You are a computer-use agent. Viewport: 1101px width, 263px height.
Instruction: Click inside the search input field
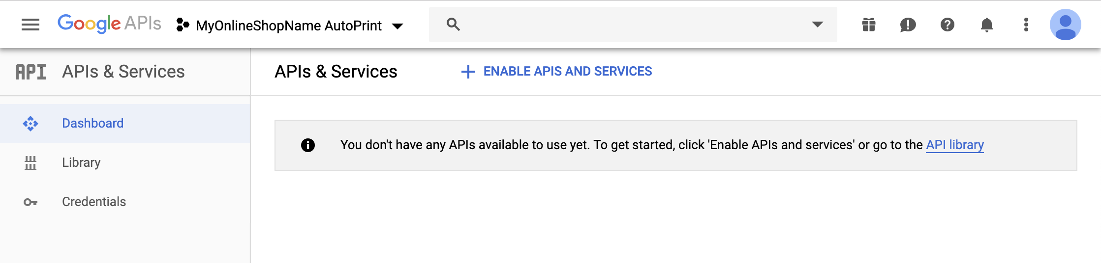click(635, 25)
